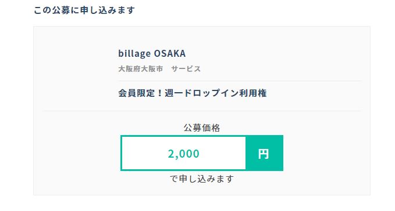Select the 大阪府大阪市 location text
This screenshot has width=395, height=211.
tap(141, 69)
